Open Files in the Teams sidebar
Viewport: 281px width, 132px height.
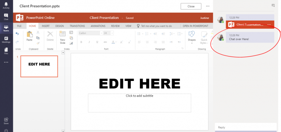pyautogui.click(x=6, y=51)
